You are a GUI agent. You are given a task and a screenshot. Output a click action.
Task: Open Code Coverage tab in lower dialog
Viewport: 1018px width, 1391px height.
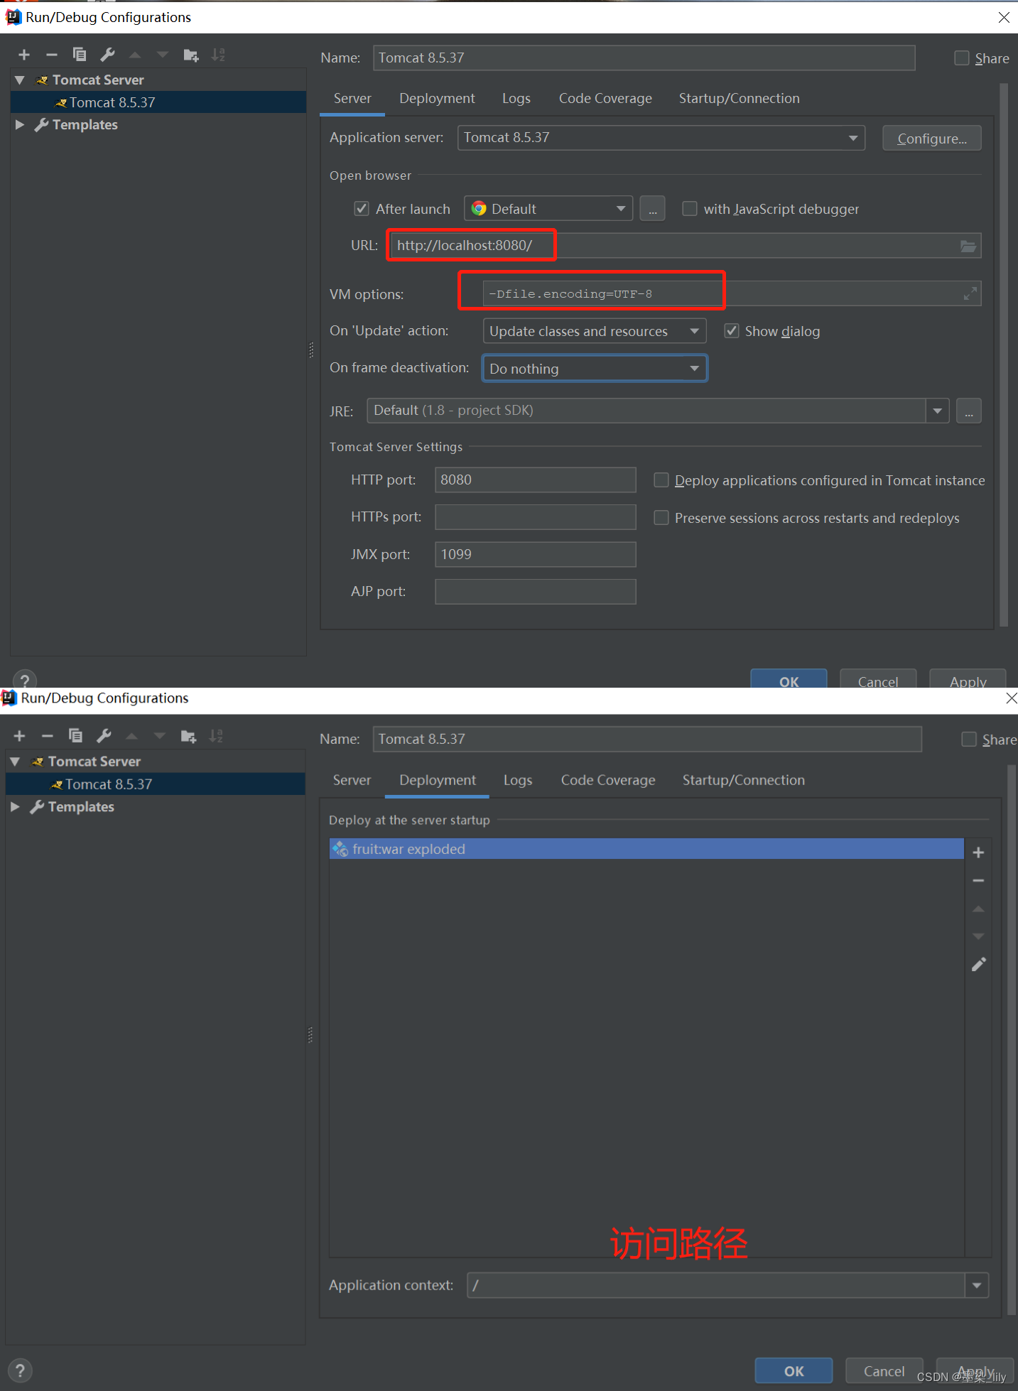point(608,780)
